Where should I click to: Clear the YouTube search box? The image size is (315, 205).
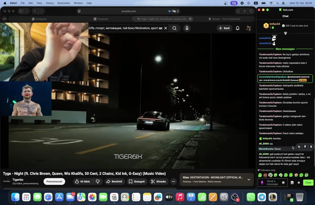(x=166, y=28)
